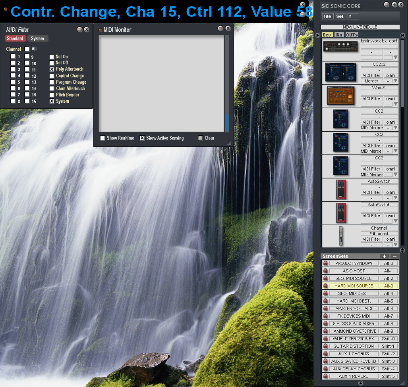408x387 pixels.
Task: Open the Channel db boost fader device
Action: 341,236
